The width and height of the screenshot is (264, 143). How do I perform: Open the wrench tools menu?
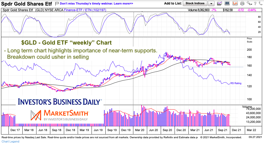(x=249, y=3)
